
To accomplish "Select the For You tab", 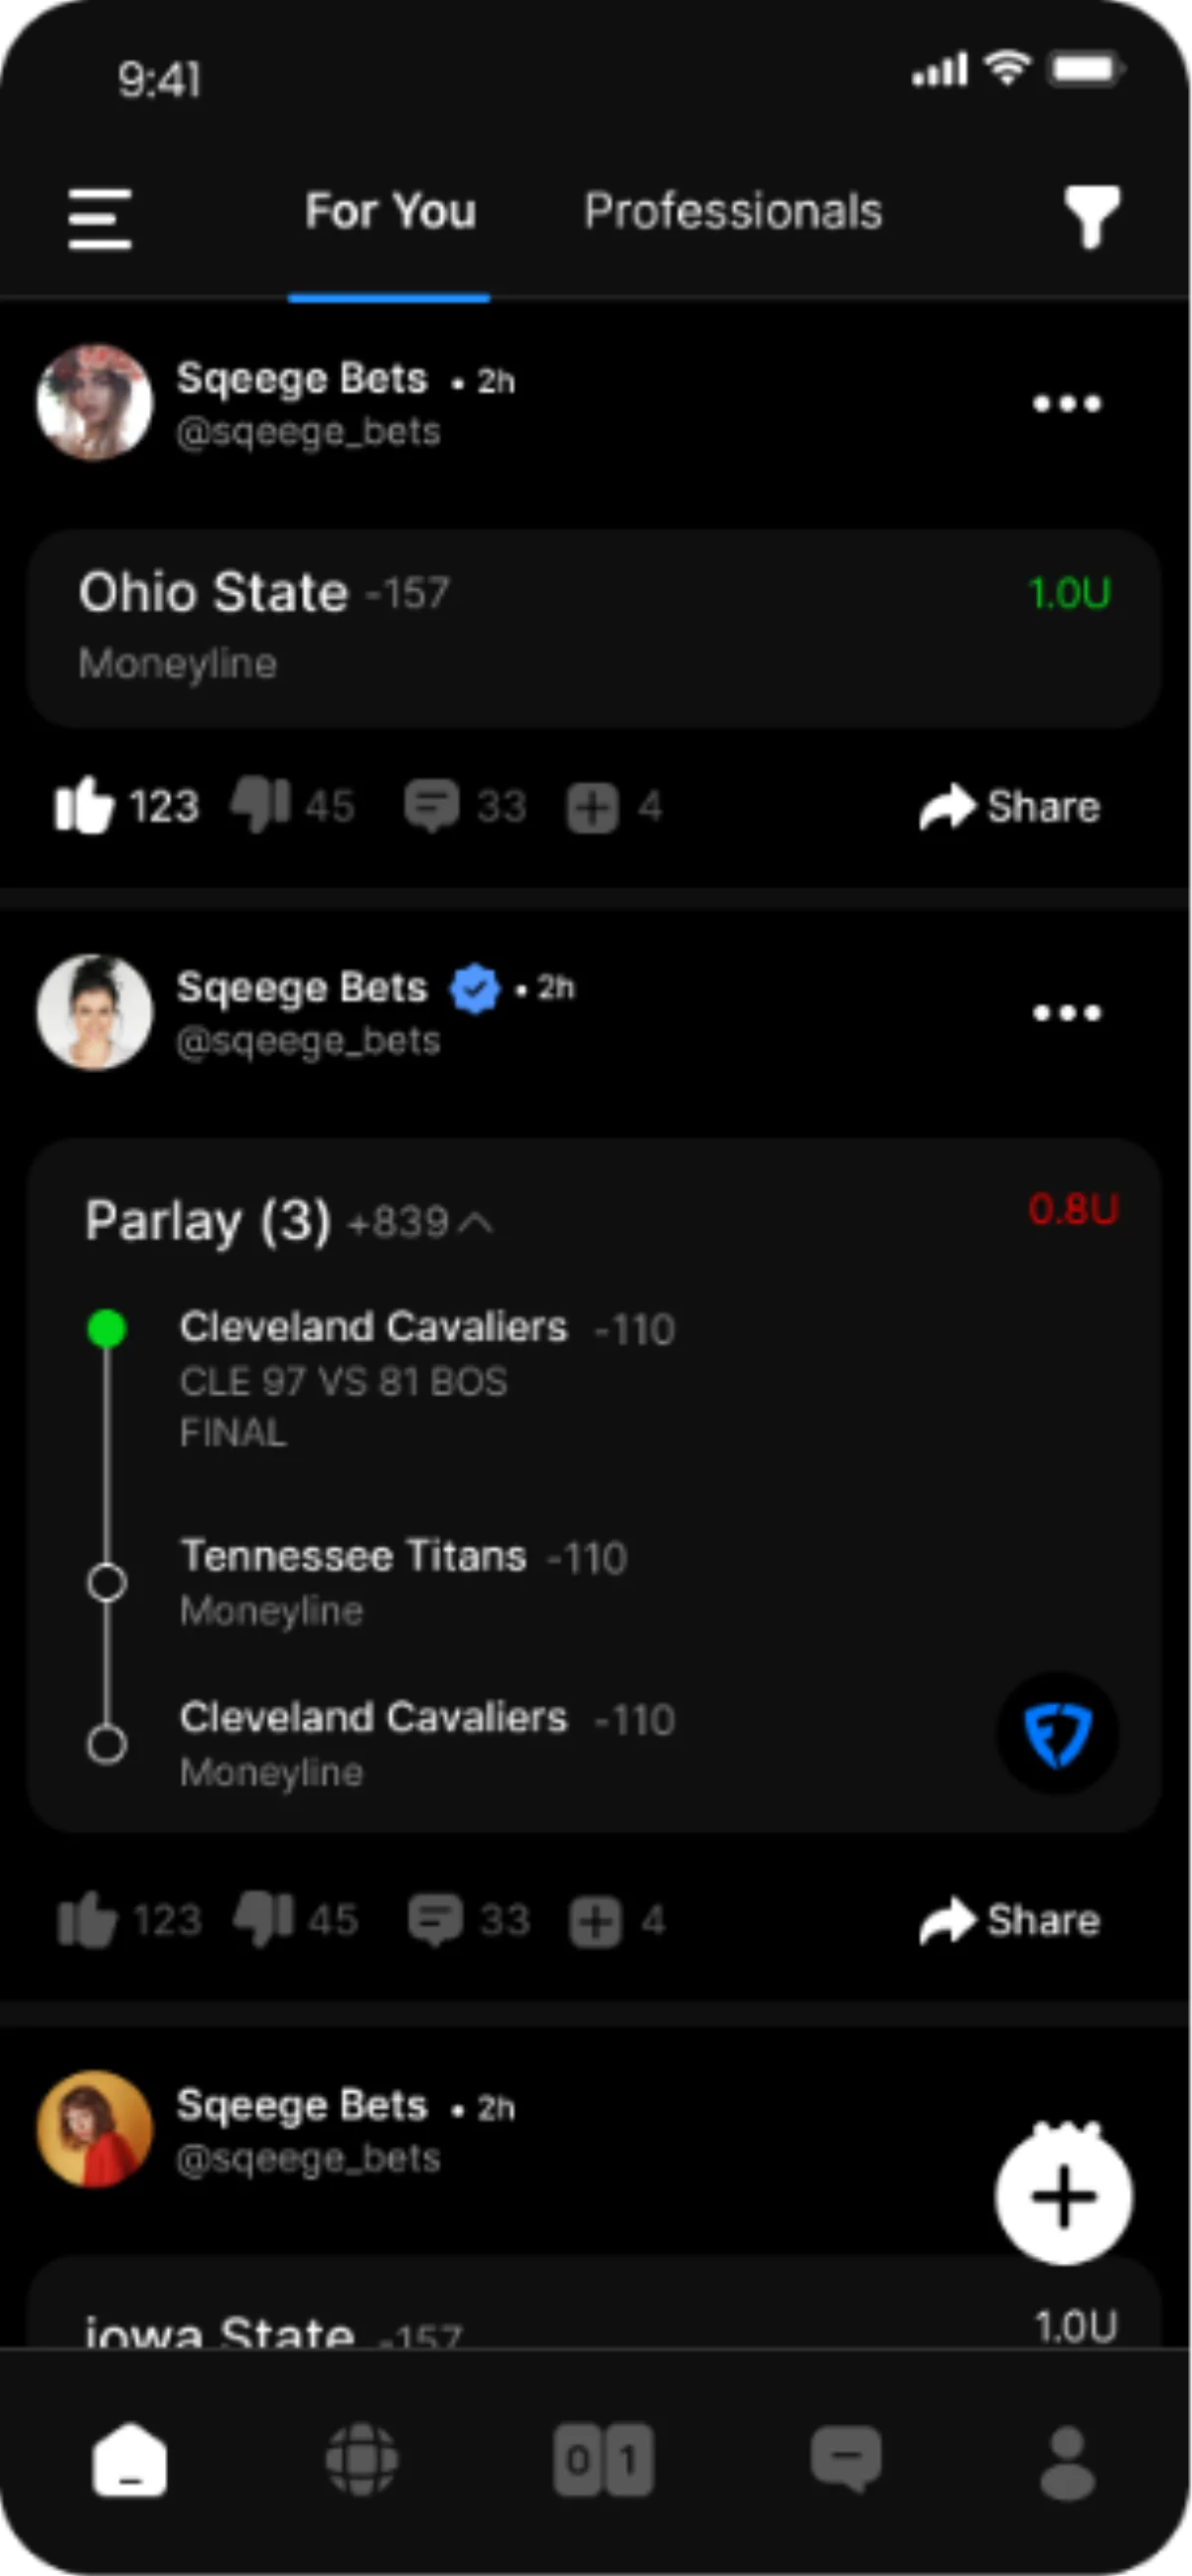I will coord(391,211).
